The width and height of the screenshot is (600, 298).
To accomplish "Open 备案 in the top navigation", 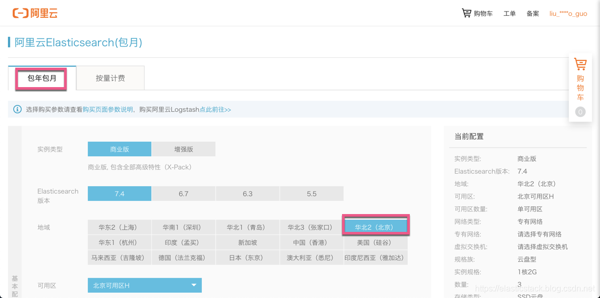I will pyautogui.click(x=533, y=14).
